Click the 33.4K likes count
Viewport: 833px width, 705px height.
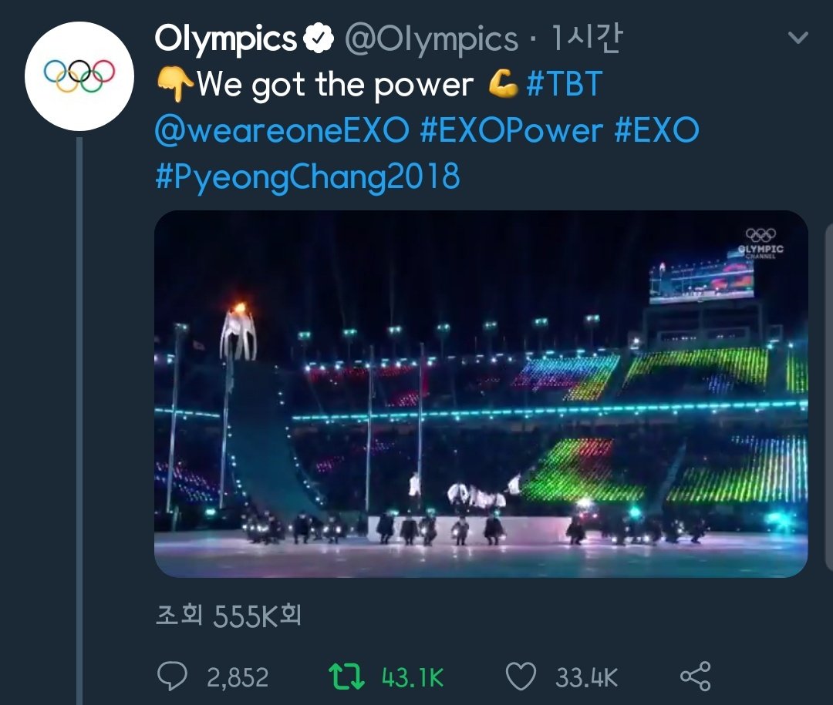pos(586,677)
